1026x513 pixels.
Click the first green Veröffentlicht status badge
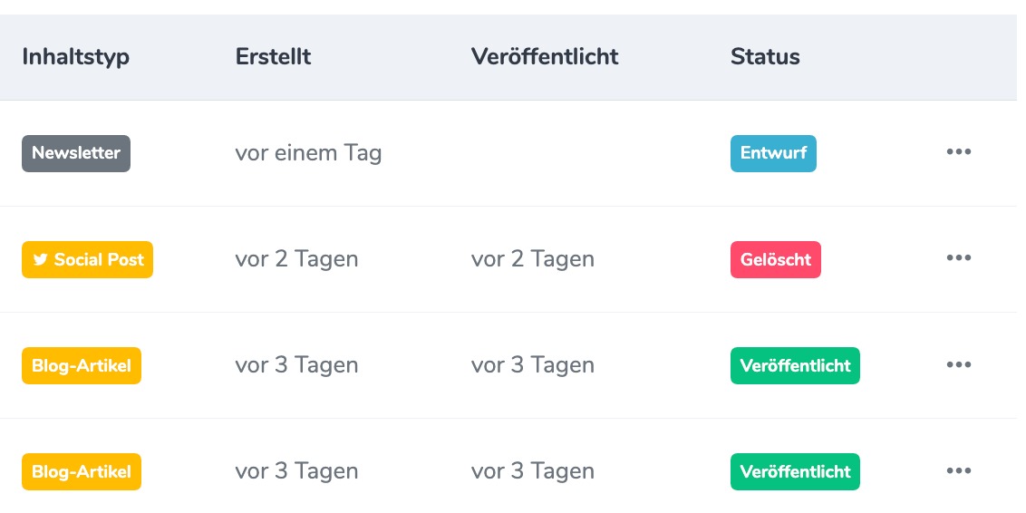pos(795,365)
